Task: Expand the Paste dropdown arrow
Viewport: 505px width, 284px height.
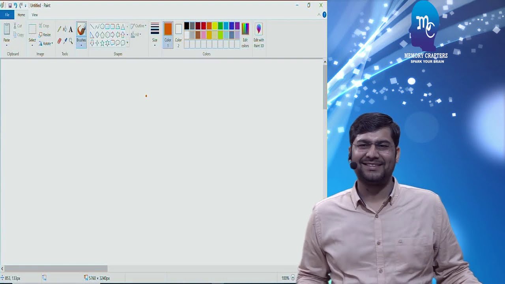Action: point(7,45)
